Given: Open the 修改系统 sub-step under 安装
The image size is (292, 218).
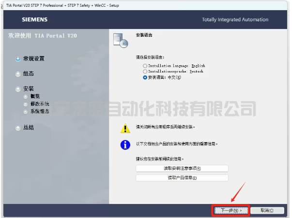Looking at the screenshot, I should (39, 104).
